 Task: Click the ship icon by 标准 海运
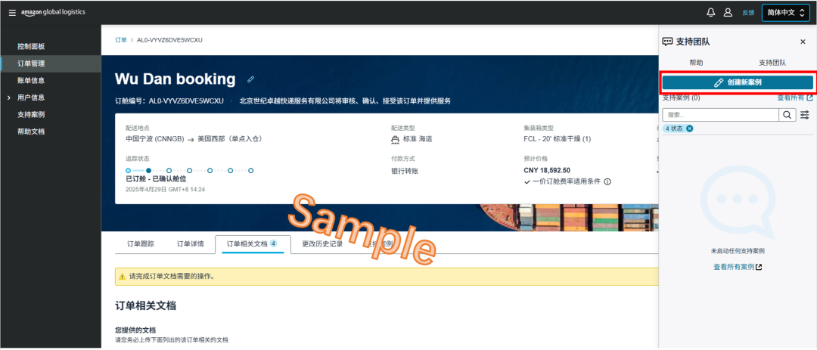click(x=395, y=140)
